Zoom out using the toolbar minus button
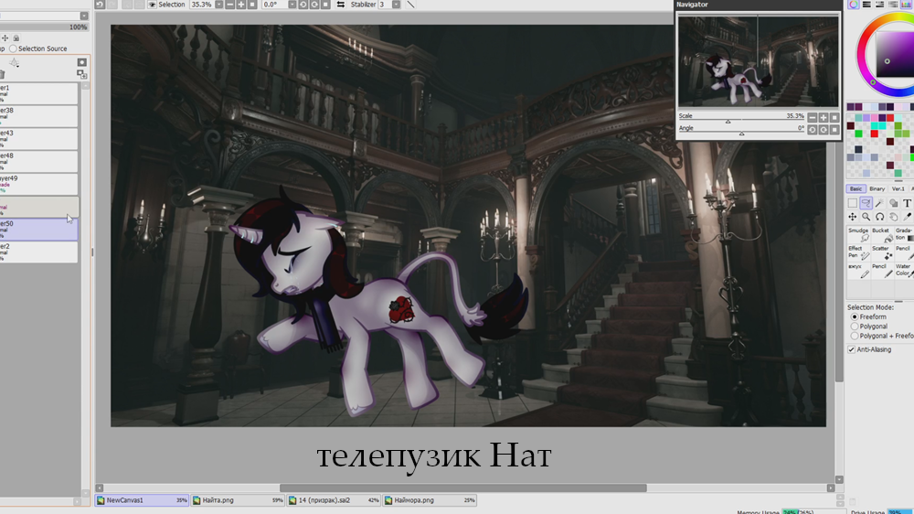 pyautogui.click(x=230, y=4)
